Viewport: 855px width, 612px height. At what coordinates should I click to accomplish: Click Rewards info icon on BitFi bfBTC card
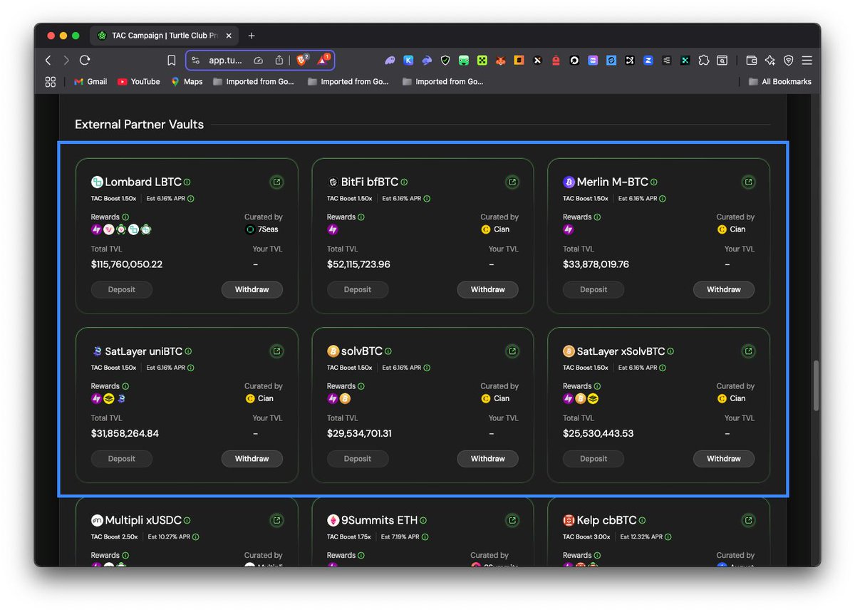[361, 217]
